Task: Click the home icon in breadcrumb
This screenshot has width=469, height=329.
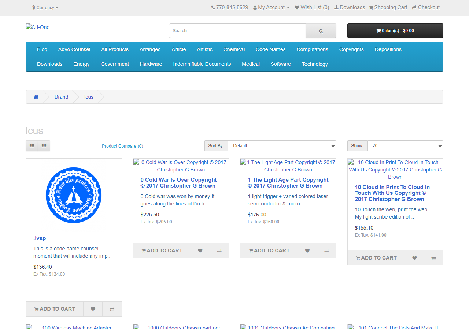Action: pyautogui.click(x=36, y=97)
